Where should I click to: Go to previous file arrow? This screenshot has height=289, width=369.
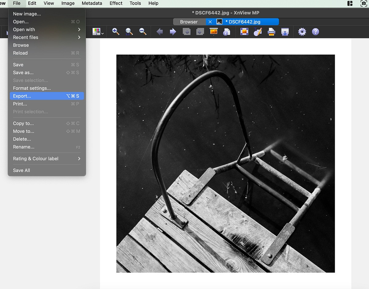tap(159, 32)
